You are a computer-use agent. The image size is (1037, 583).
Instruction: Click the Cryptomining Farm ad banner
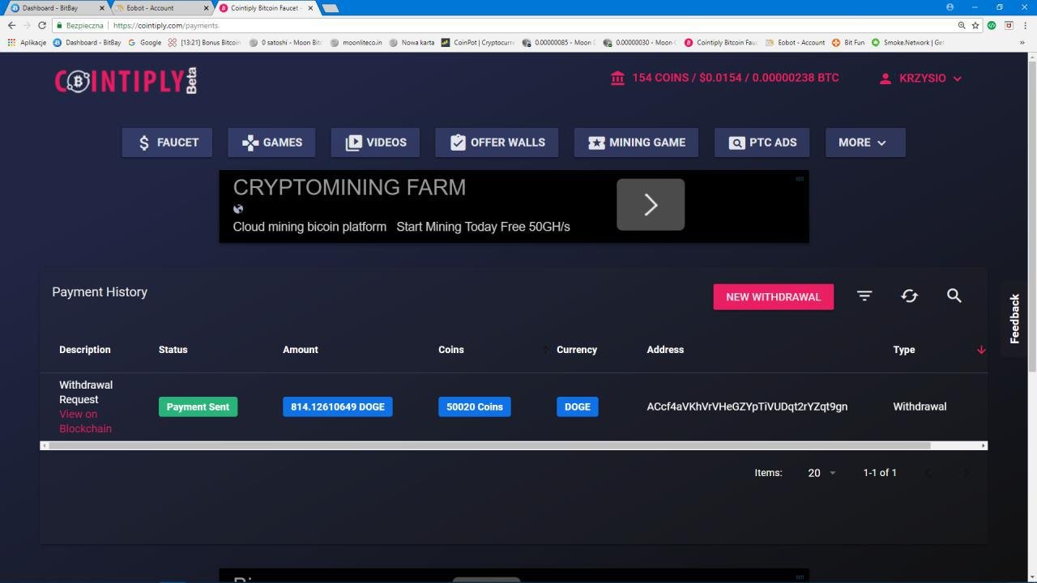(514, 206)
